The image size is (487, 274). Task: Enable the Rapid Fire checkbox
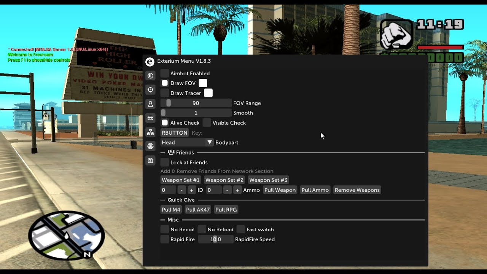(x=164, y=239)
